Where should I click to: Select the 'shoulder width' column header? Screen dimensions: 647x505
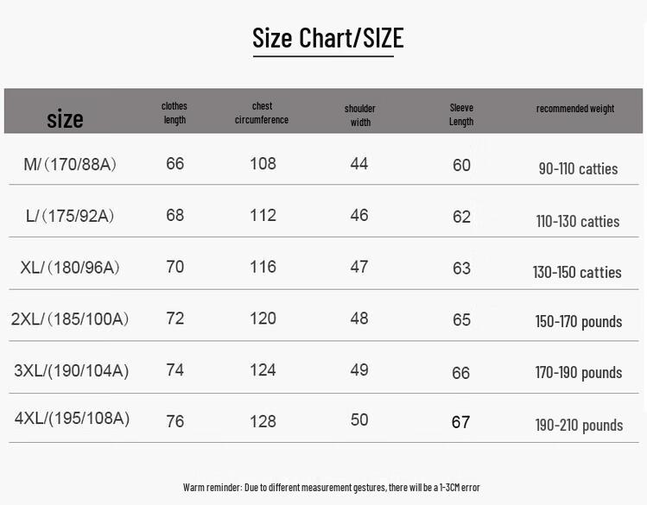click(x=360, y=115)
